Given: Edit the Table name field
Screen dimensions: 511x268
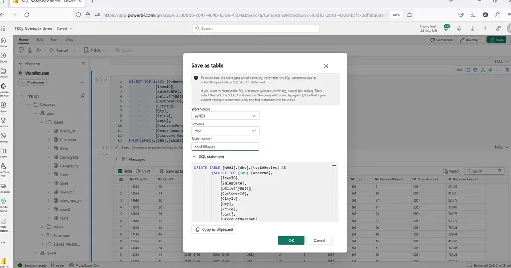Looking at the screenshot, I should point(225,147).
